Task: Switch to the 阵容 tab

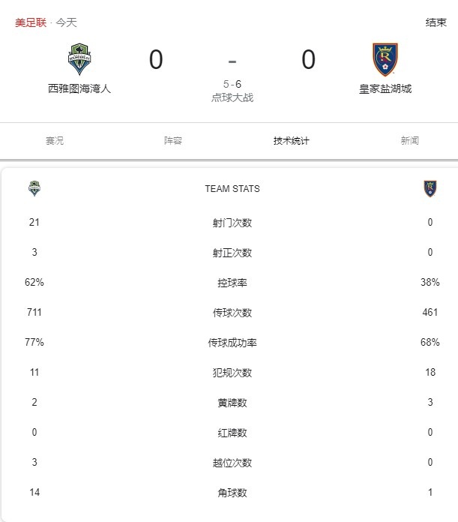Action: (x=173, y=140)
